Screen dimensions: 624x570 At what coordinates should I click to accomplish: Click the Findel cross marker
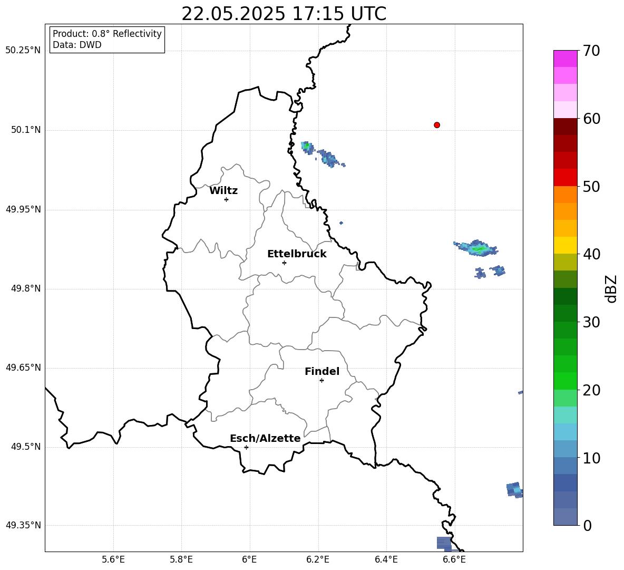[321, 380]
